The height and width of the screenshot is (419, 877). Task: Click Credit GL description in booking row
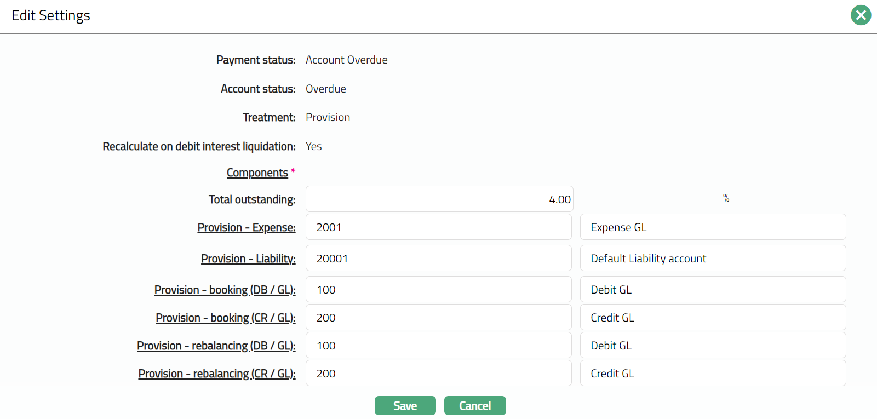[713, 317]
